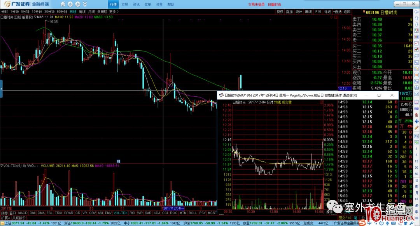420x226 pixels.
Task: Click the 操作 button in popup
Action: tap(329, 212)
